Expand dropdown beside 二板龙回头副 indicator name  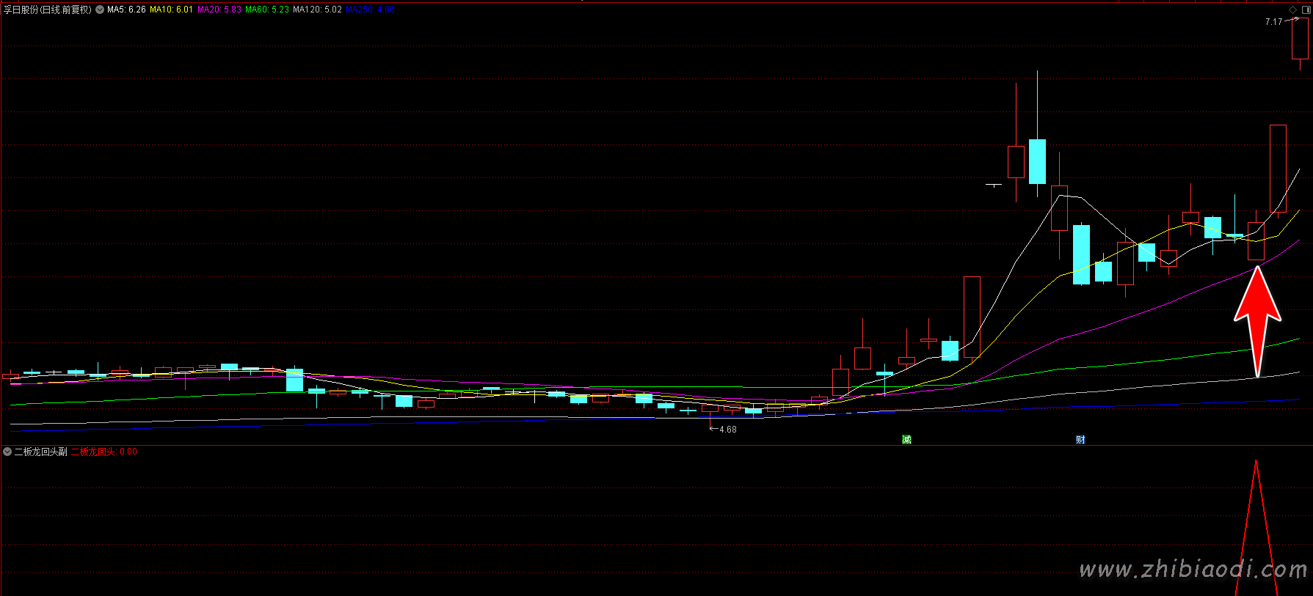[7, 452]
